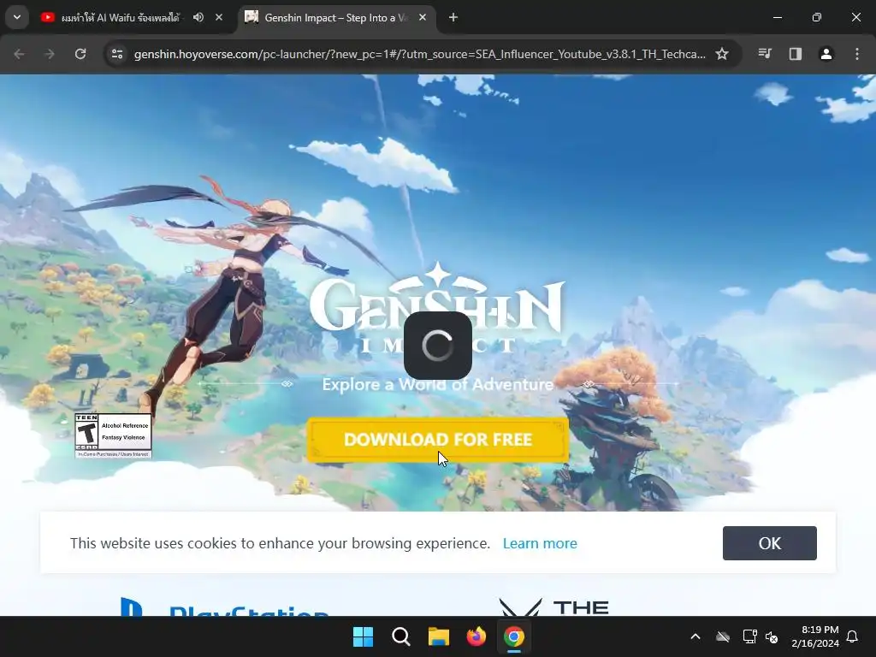Open the clock showing 8:19 PM
Image resolution: width=876 pixels, height=657 pixels.
[815, 636]
